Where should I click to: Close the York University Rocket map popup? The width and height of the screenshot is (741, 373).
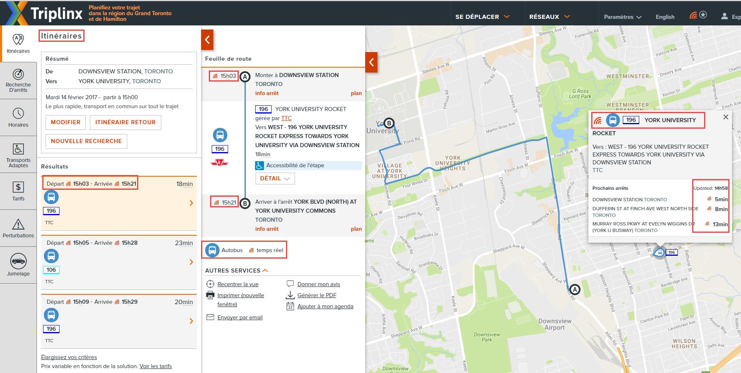coord(725,117)
